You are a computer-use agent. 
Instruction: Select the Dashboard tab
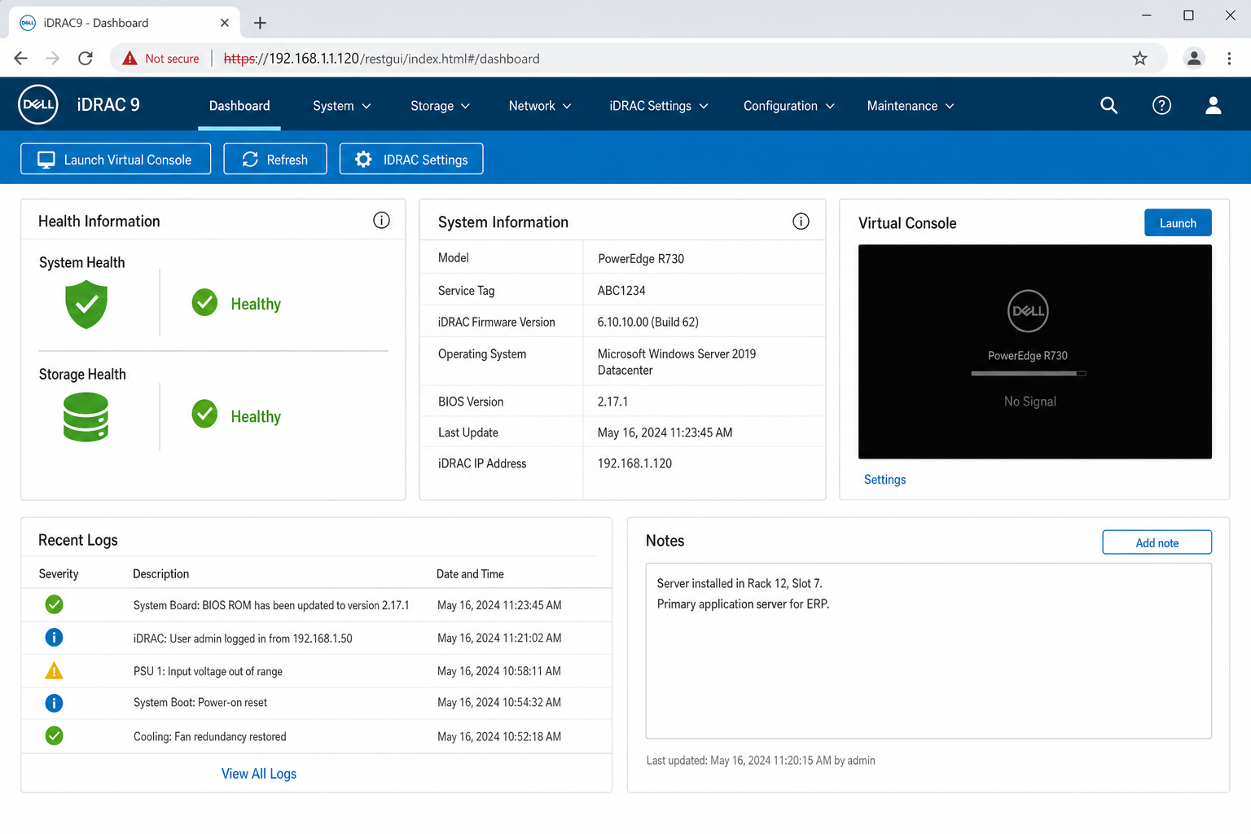[239, 106]
